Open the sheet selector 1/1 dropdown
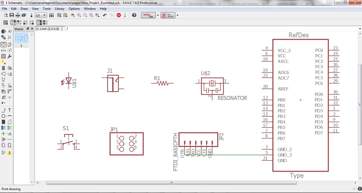 pyautogui.click(x=41, y=15)
